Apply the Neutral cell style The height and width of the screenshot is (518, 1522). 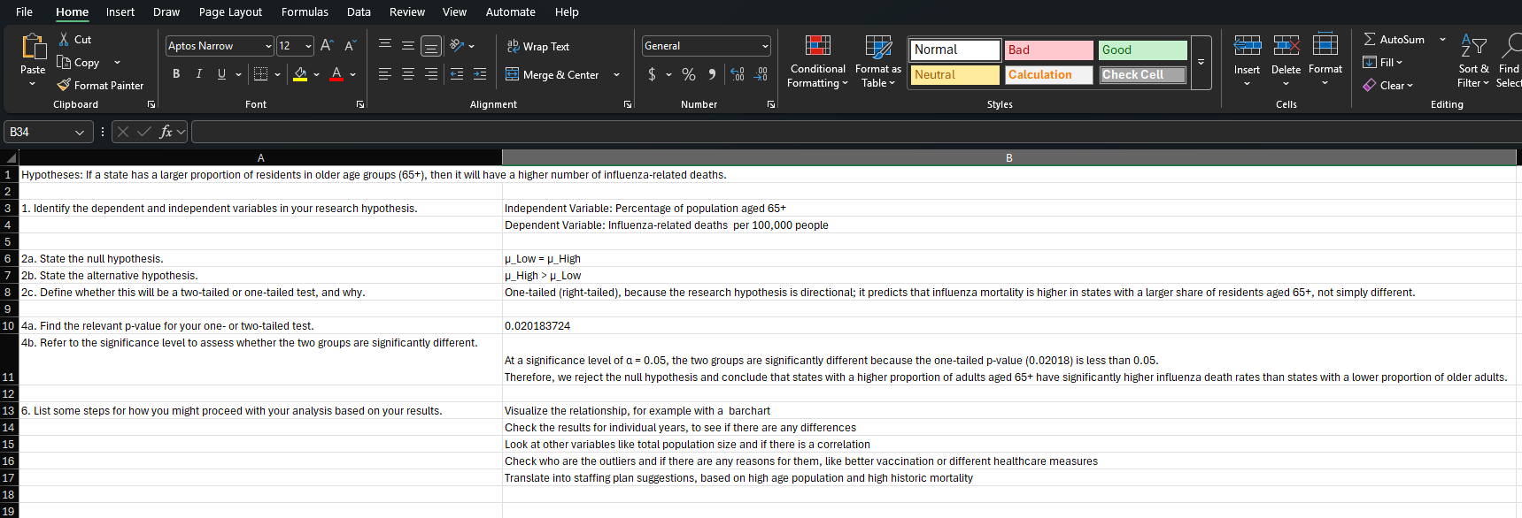tap(955, 75)
